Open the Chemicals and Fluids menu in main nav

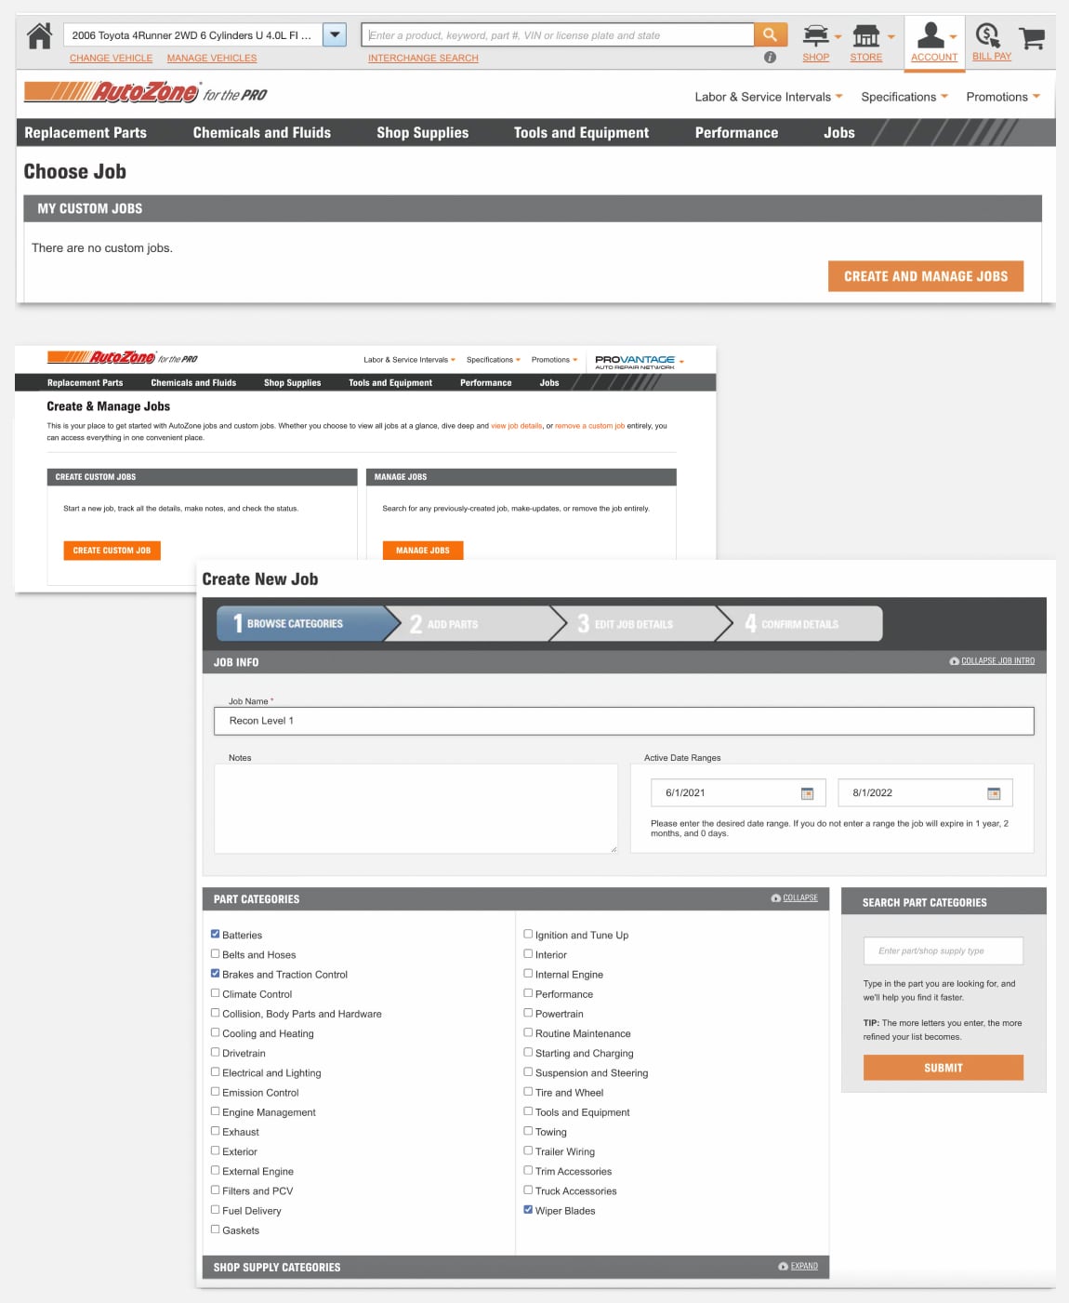click(262, 133)
